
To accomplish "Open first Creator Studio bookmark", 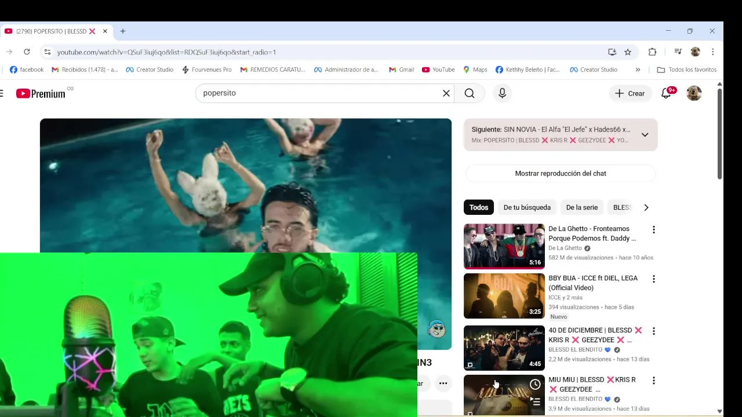I will point(150,69).
